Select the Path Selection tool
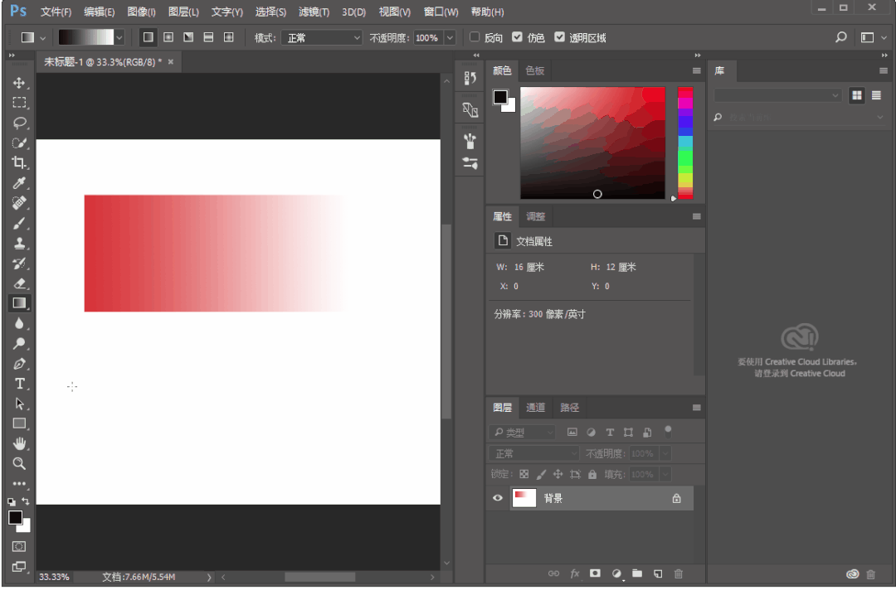The height and width of the screenshot is (590, 896). pyautogui.click(x=19, y=404)
